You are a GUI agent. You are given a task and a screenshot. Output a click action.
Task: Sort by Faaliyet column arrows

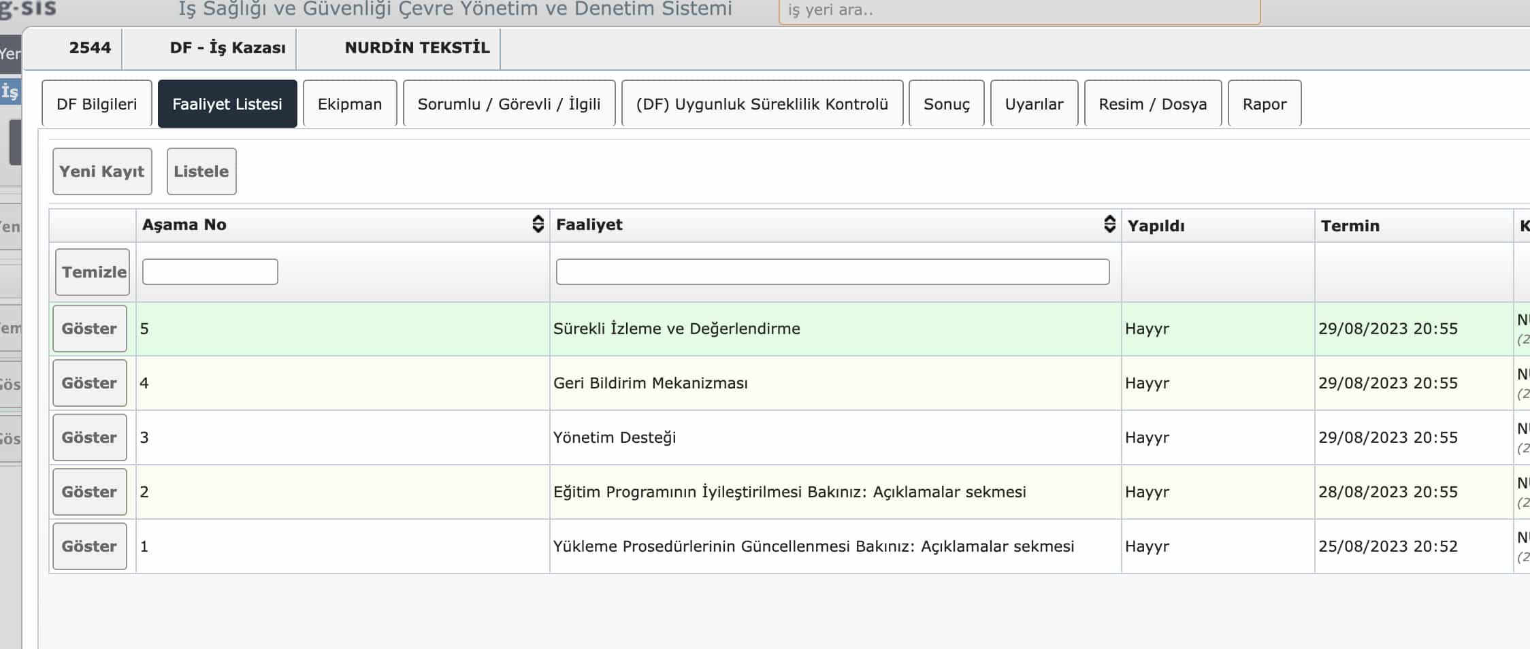point(1109,224)
